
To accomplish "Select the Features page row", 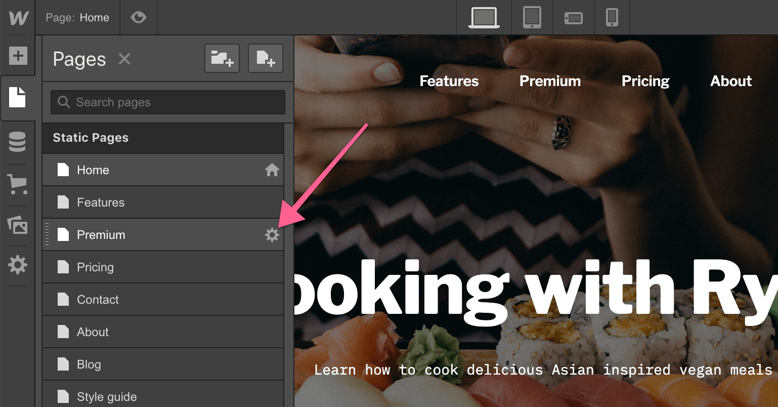I will [163, 202].
